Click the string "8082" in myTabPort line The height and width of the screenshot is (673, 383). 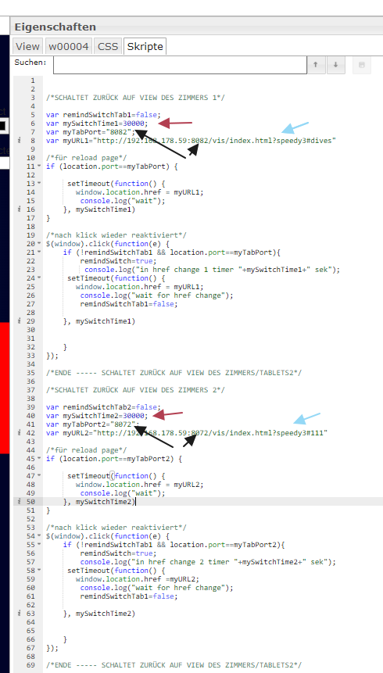(x=118, y=132)
